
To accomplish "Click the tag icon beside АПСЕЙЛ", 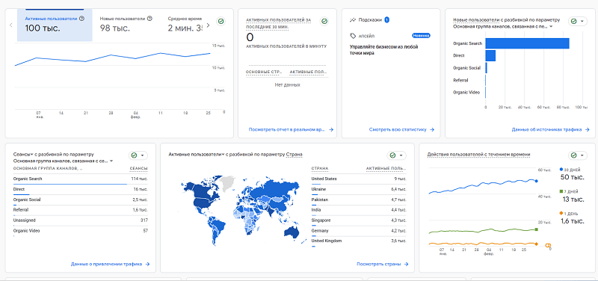I will tap(353, 36).
